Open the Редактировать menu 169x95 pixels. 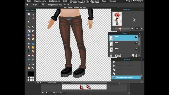[x=40, y=1]
